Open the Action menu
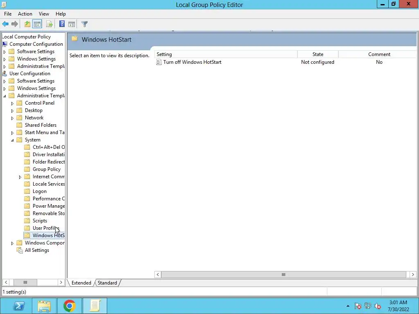 coord(25,14)
